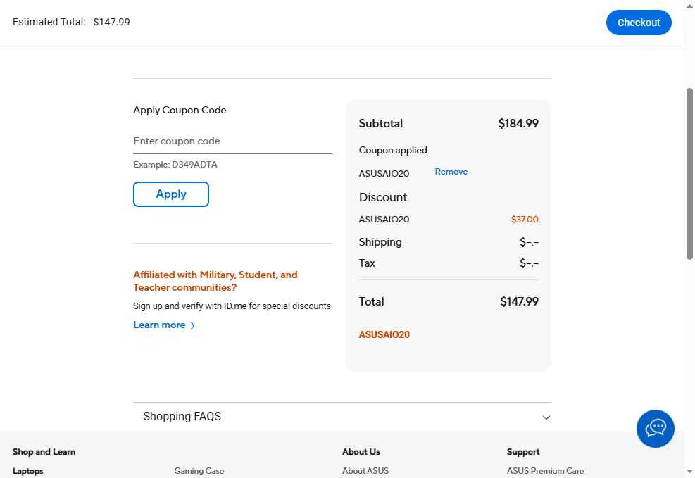Click the Apply Coupon Code heading
This screenshot has height=478, width=695.
tap(180, 111)
